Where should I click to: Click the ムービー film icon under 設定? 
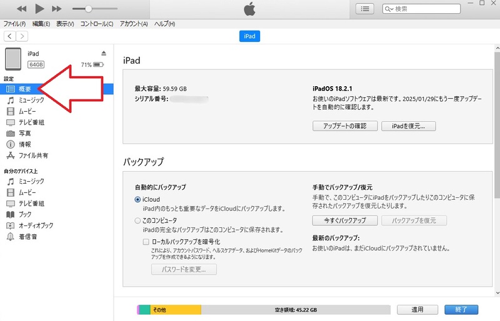click(x=11, y=111)
